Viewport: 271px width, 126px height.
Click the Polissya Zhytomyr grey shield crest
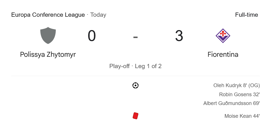[48, 35]
